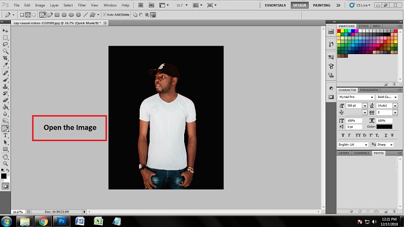Select the Pen tool in toolbox
404x227 pixels.
(x=5, y=128)
